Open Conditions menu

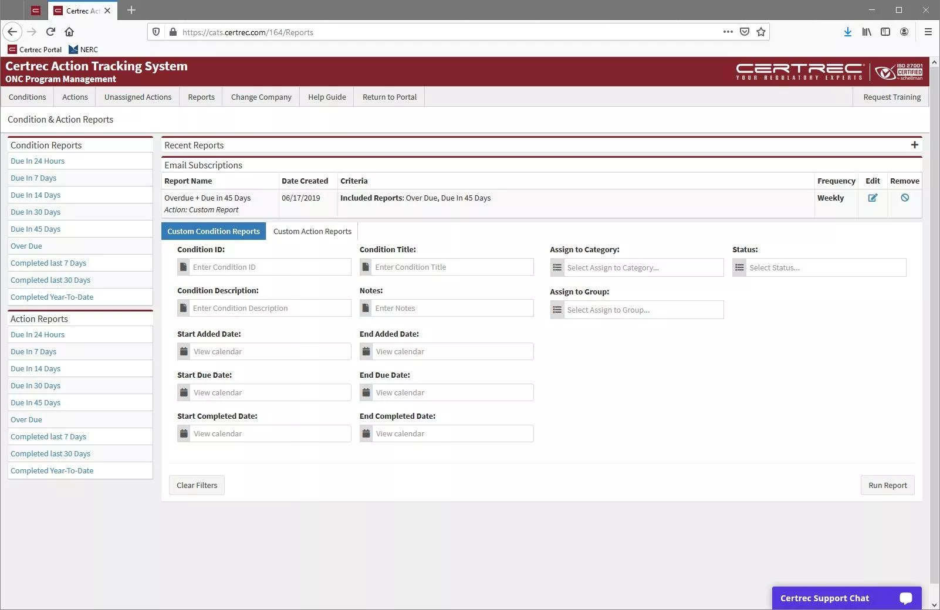(27, 97)
